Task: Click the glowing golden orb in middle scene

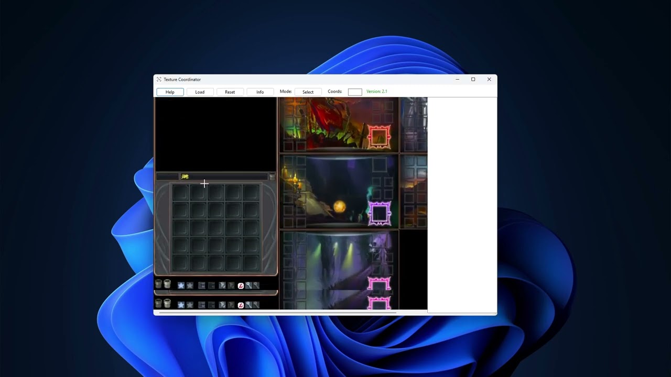Action: 339,207
